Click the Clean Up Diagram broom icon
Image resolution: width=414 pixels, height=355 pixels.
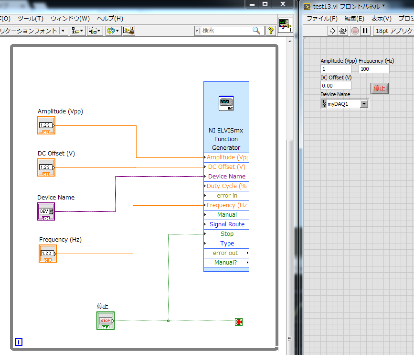(x=129, y=31)
